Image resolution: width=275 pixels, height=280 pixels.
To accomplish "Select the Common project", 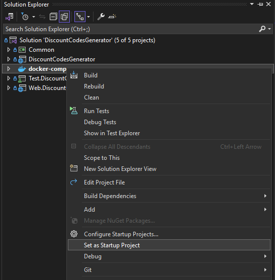I will coord(41,50).
